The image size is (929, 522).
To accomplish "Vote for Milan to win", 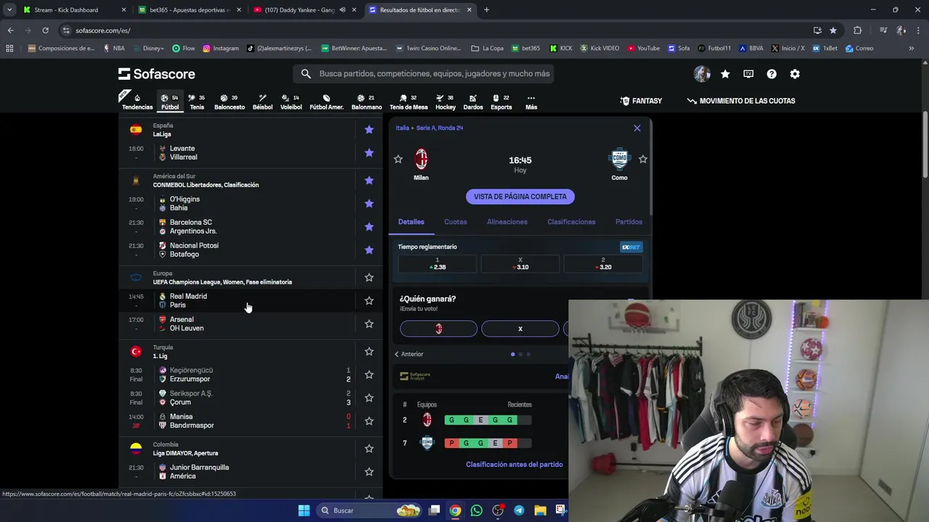I will click(438, 329).
